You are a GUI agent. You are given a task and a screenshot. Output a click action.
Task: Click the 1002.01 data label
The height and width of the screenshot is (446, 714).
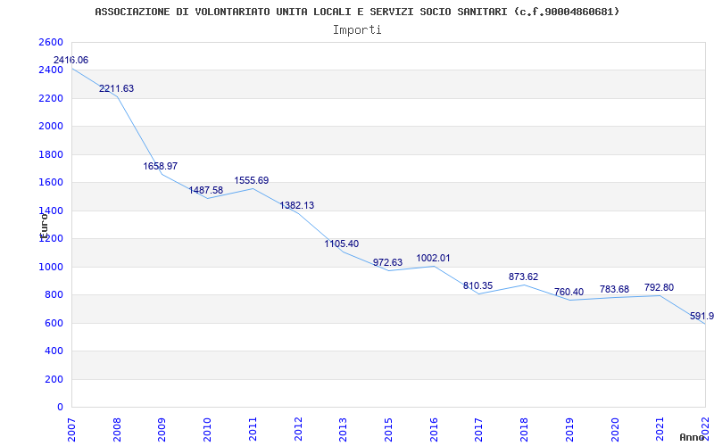(433, 259)
